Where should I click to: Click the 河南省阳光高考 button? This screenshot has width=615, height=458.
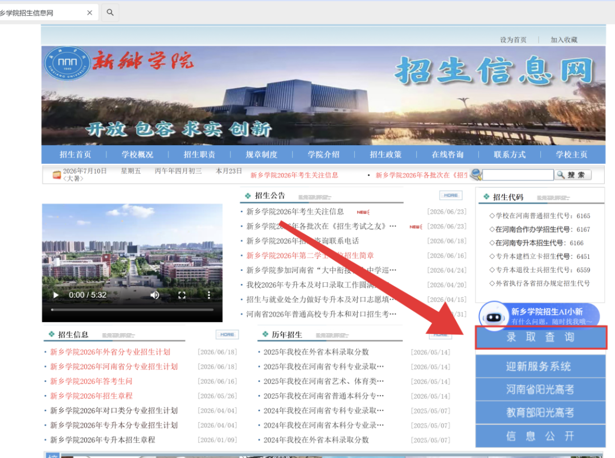540,389
